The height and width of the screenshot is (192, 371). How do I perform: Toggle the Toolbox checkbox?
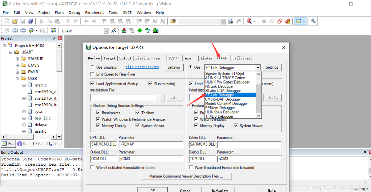pos(137,113)
